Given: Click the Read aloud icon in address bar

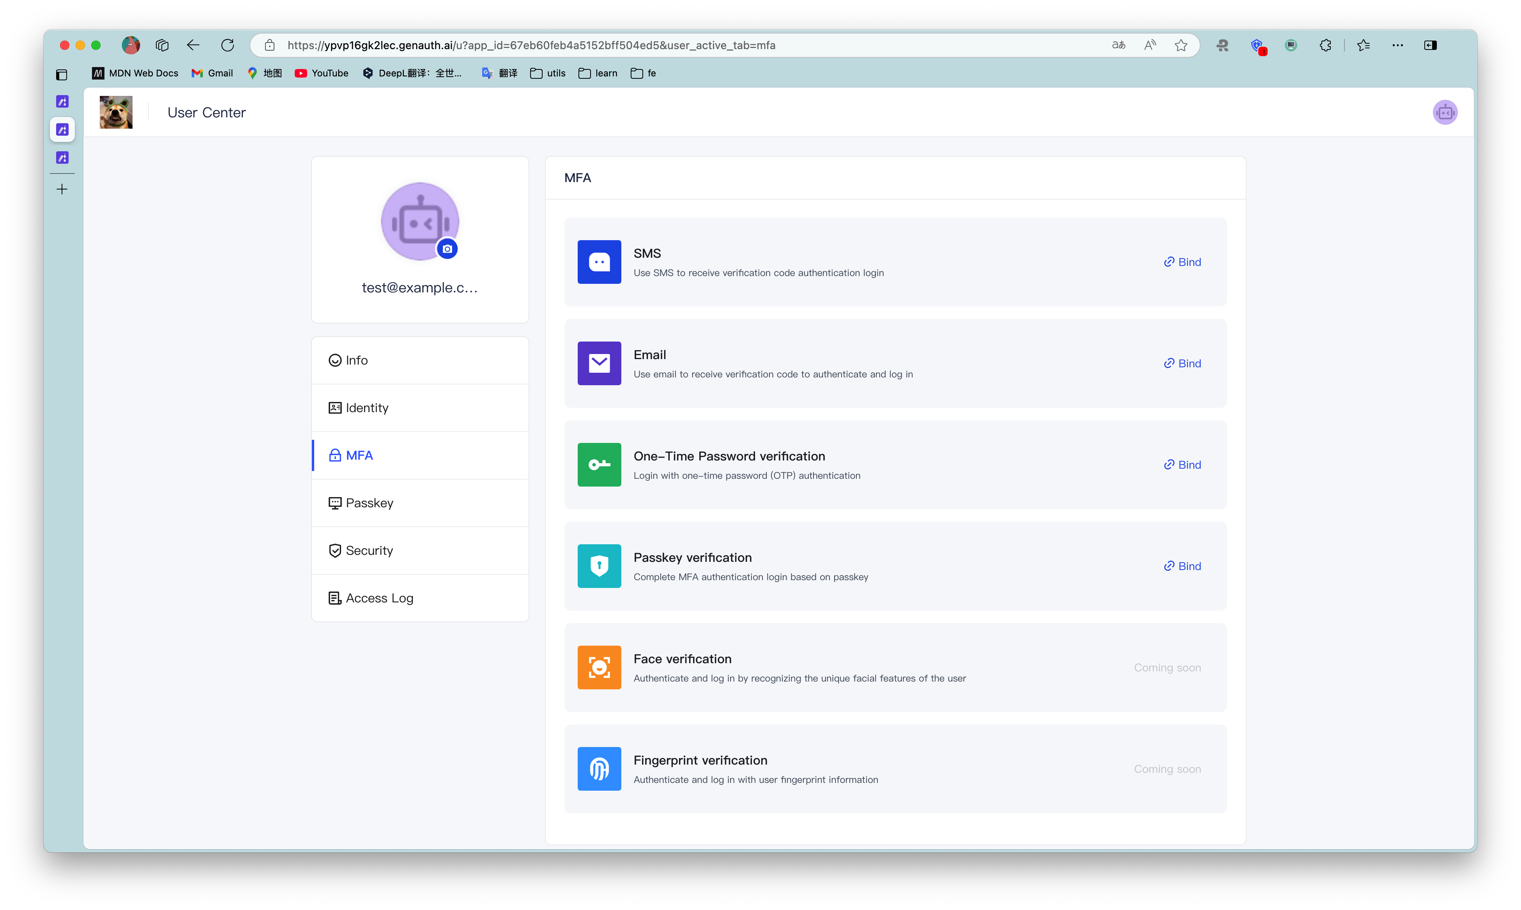Looking at the screenshot, I should pyautogui.click(x=1150, y=45).
